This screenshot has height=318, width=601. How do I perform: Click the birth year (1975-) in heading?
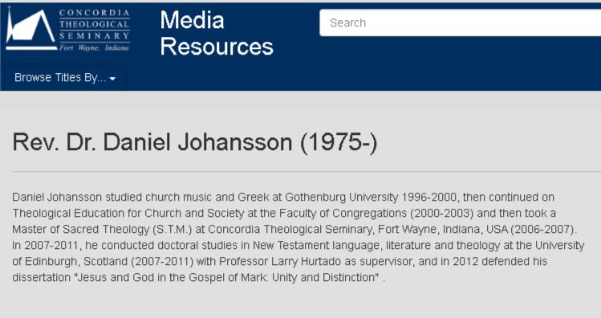coord(339,142)
